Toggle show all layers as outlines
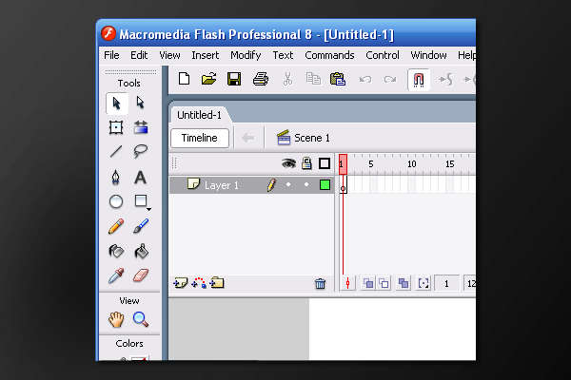The height and width of the screenshot is (380, 571). pos(325,163)
